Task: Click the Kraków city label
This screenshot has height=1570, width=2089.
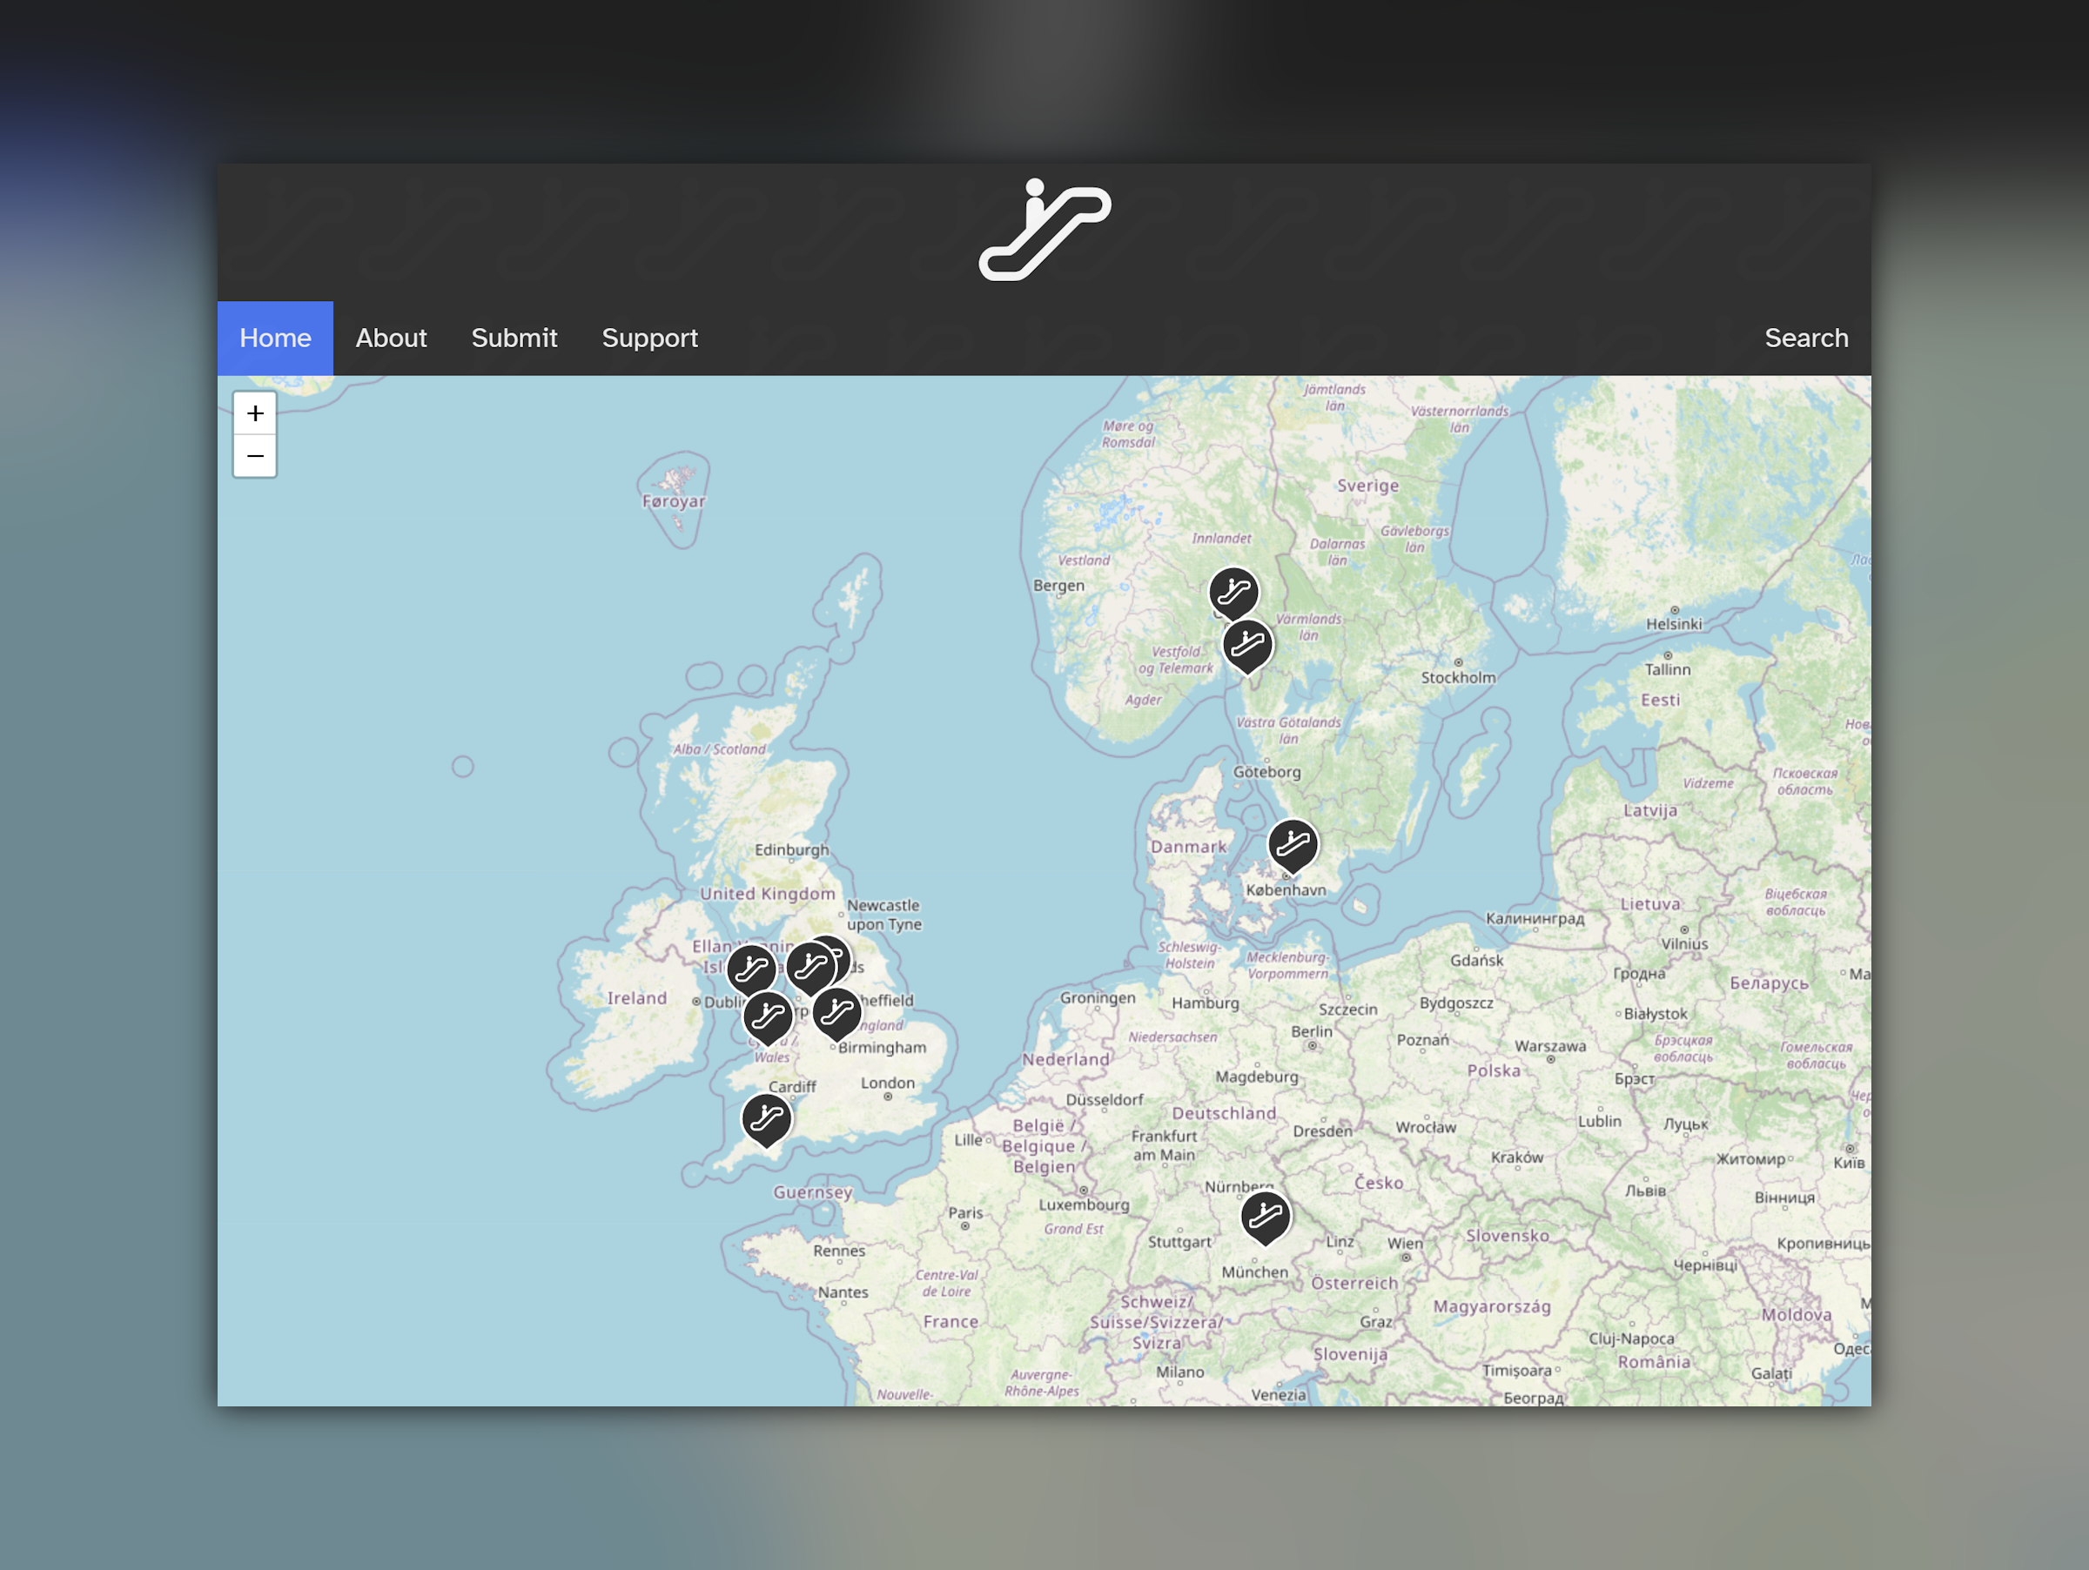Action: pos(1516,1157)
